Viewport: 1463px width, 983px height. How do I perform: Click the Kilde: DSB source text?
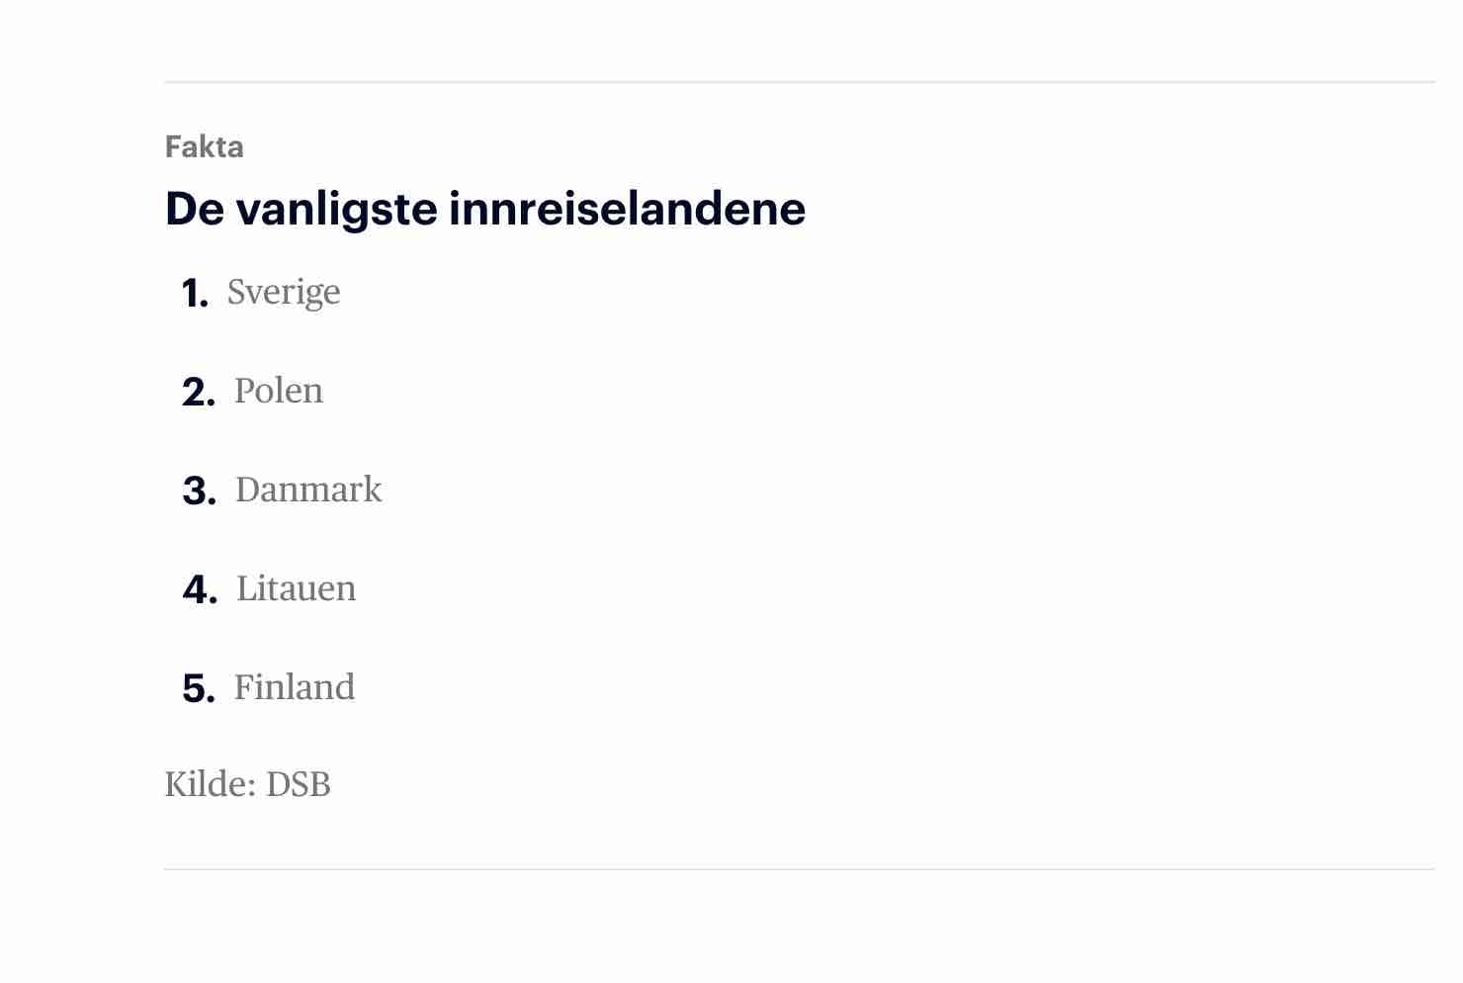(247, 784)
